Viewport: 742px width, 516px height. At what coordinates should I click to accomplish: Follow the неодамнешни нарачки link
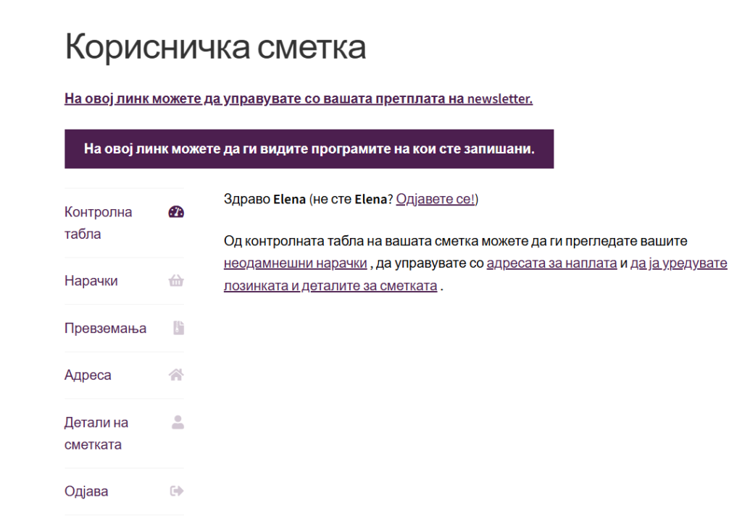(x=295, y=263)
